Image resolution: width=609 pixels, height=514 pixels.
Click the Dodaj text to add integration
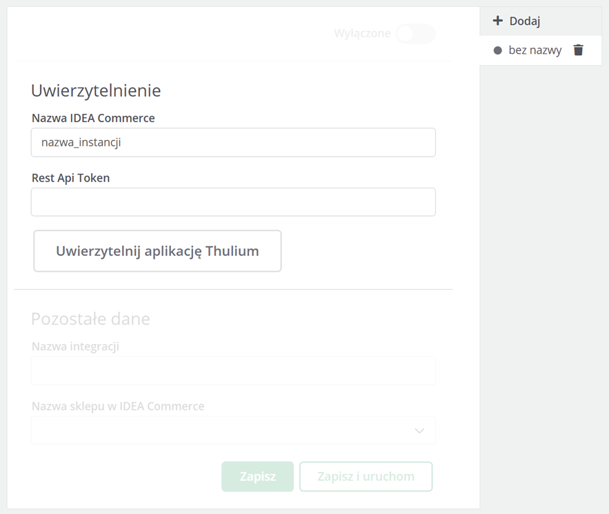(525, 21)
